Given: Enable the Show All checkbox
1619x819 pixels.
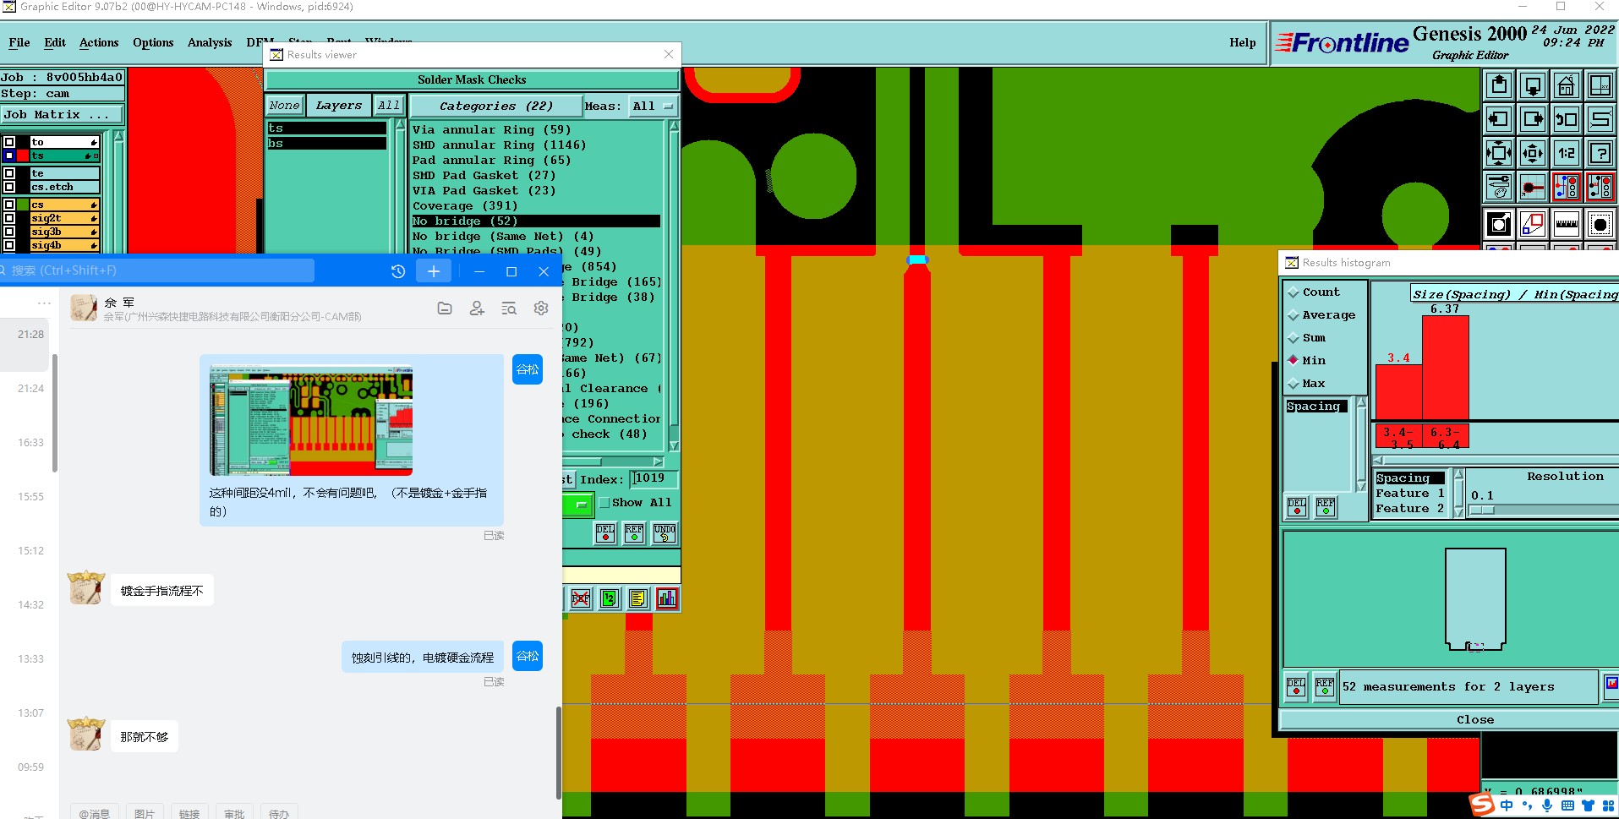Looking at the screenshot, I should (604, 503).
